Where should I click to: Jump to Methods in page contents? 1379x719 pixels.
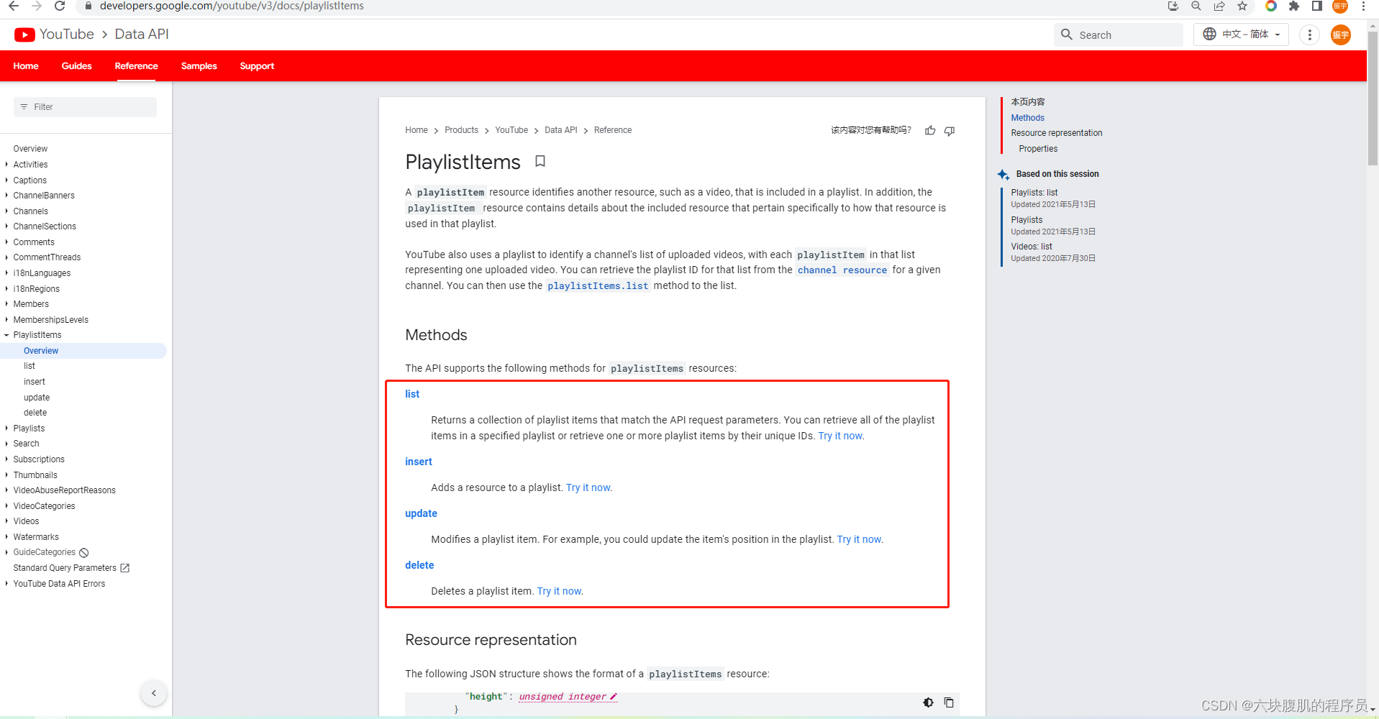click(x=1027, y=118)
